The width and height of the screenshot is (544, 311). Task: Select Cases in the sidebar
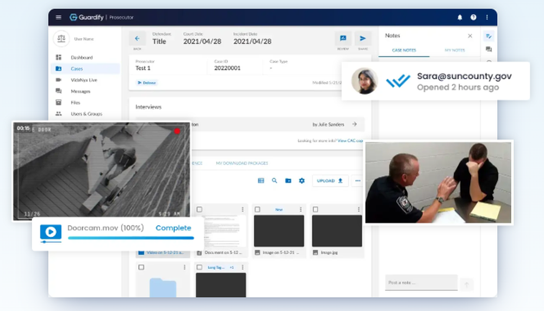(x=85, y=68)
